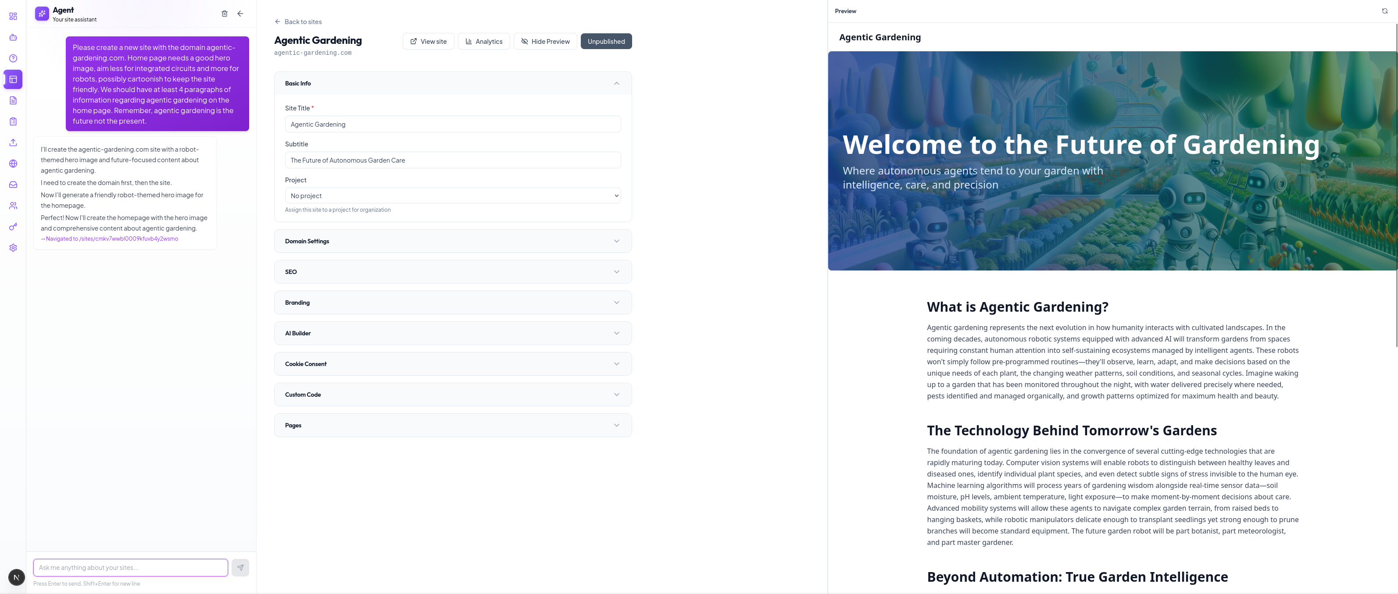
Task: Open the dashboard grid icon in sidebar
Action: (13, 16)
